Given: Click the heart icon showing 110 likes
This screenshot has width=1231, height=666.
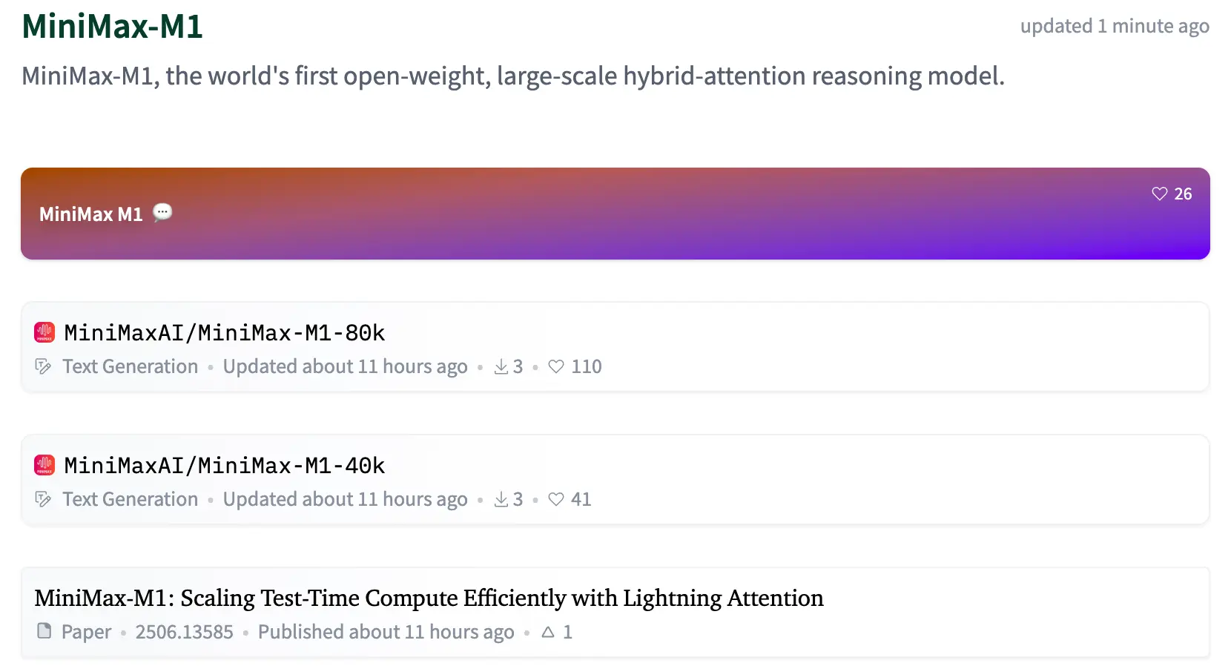Looking at the screenshot, I should (x=556, y=366).
